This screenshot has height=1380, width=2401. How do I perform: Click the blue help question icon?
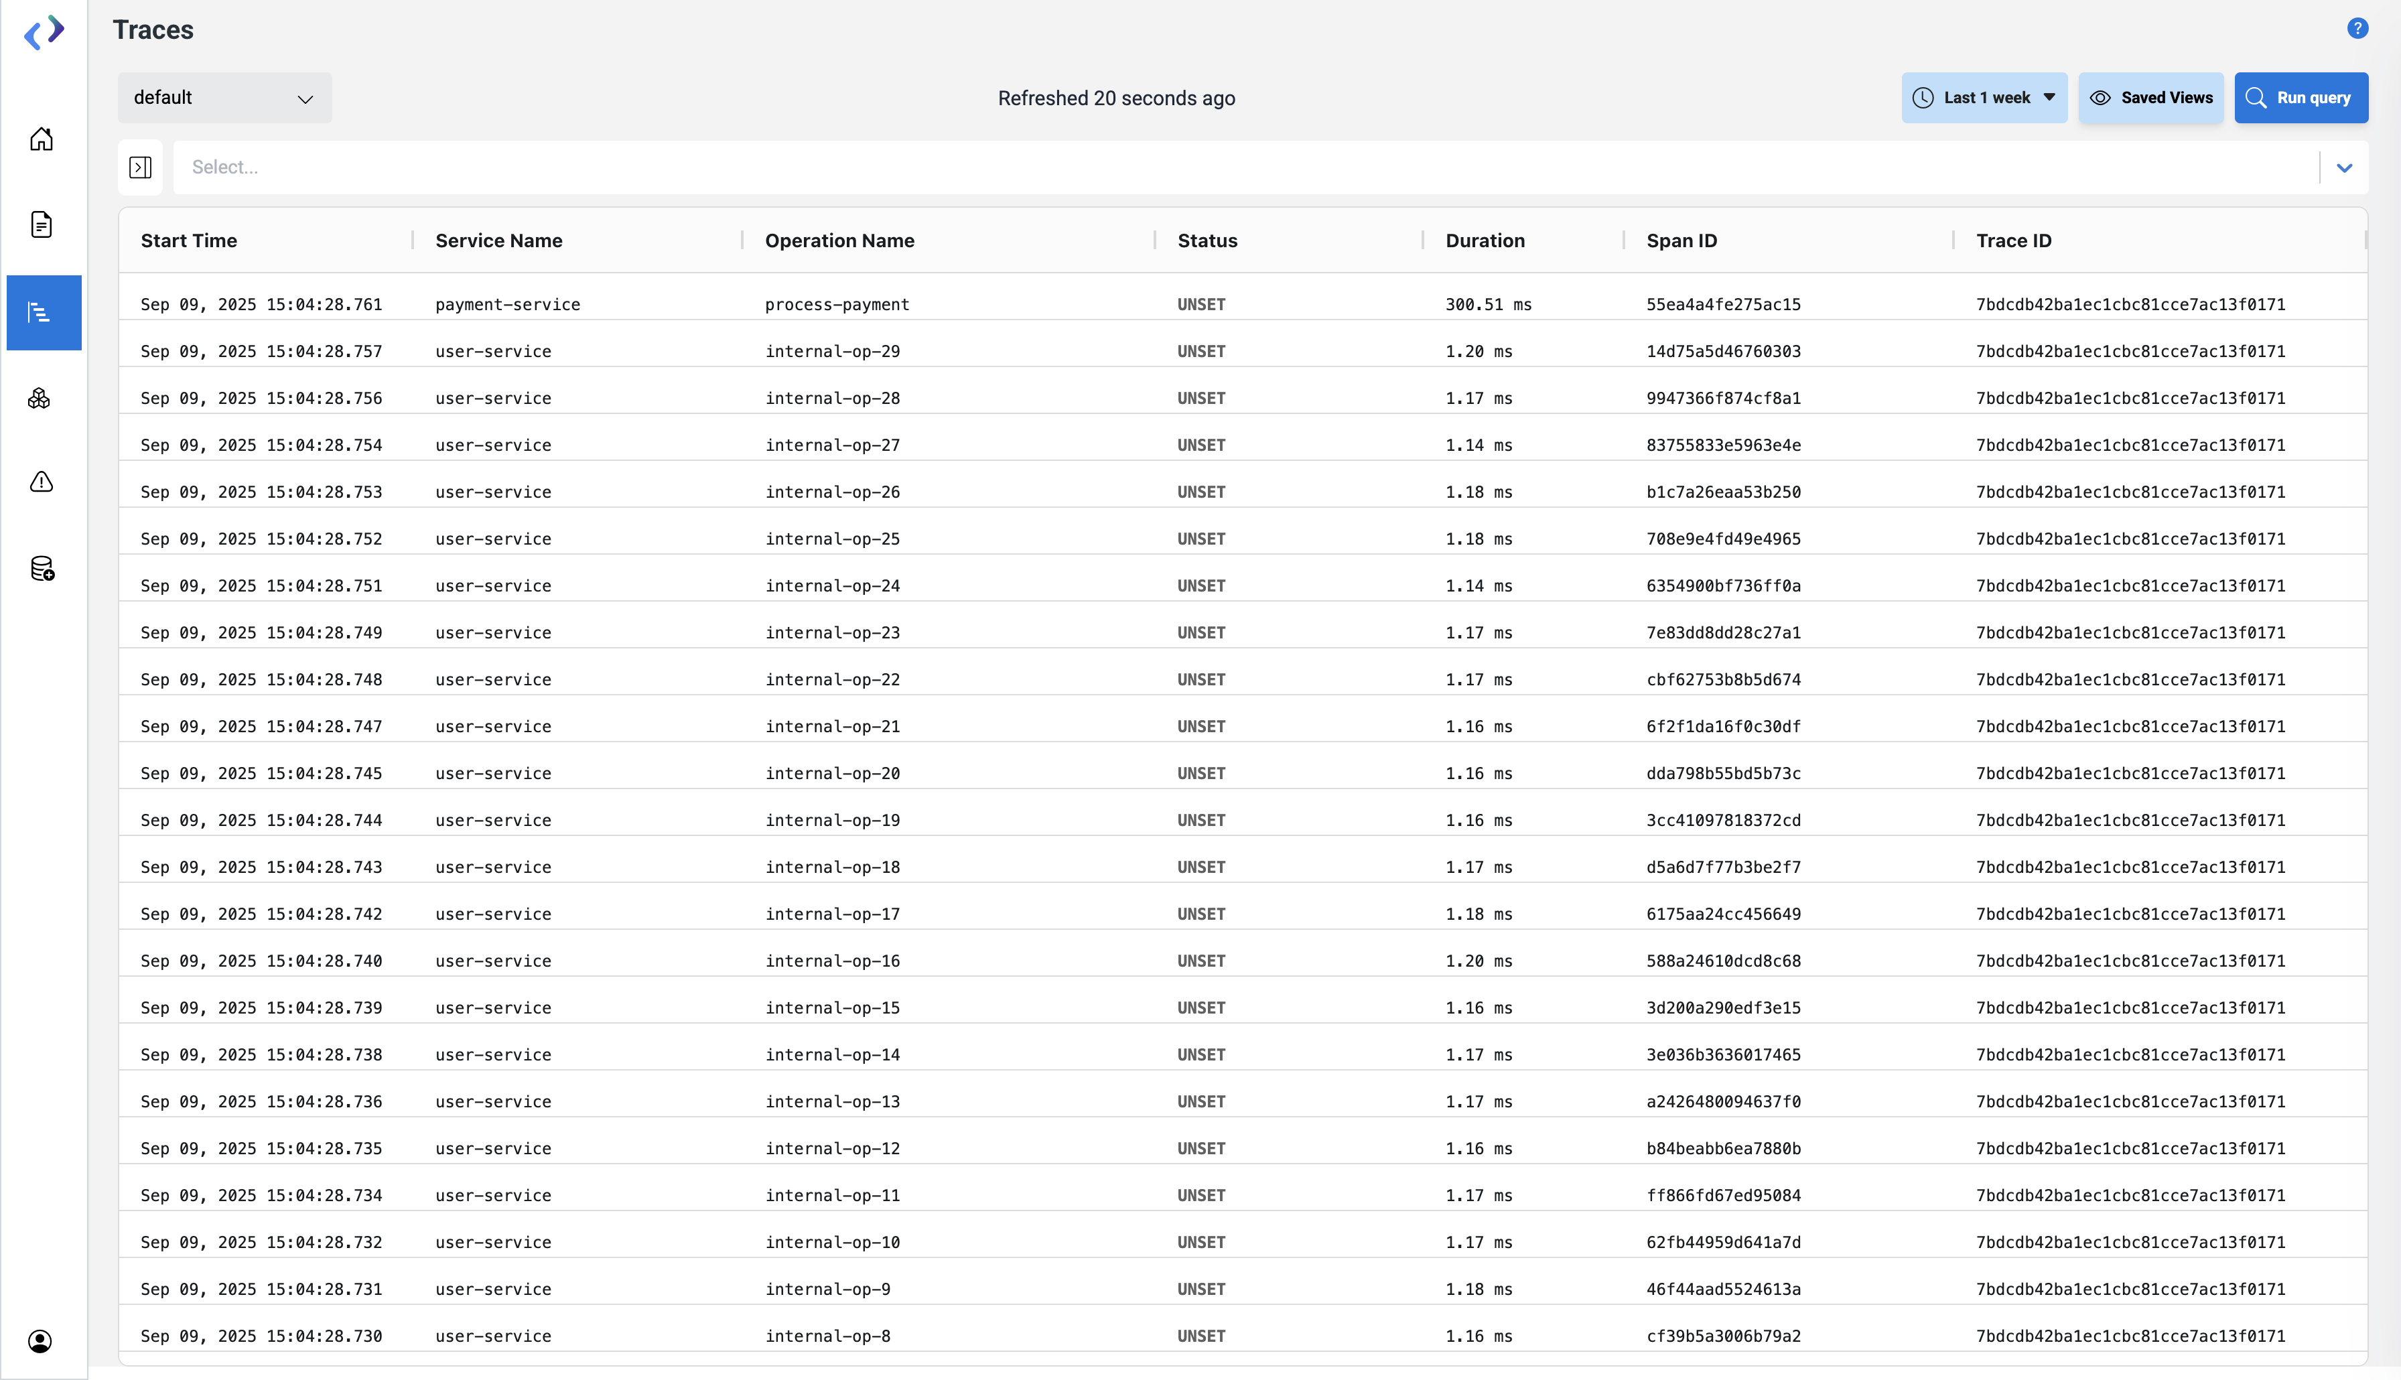[x=2357, y=28]
